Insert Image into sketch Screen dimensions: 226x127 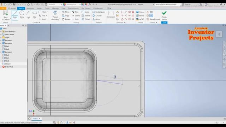[x=140, y=12]
